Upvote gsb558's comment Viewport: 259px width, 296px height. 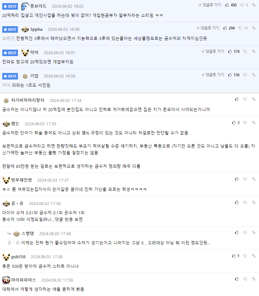234,256
